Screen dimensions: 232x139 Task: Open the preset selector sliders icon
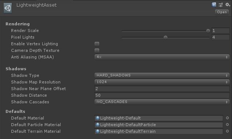coord(221,5)
